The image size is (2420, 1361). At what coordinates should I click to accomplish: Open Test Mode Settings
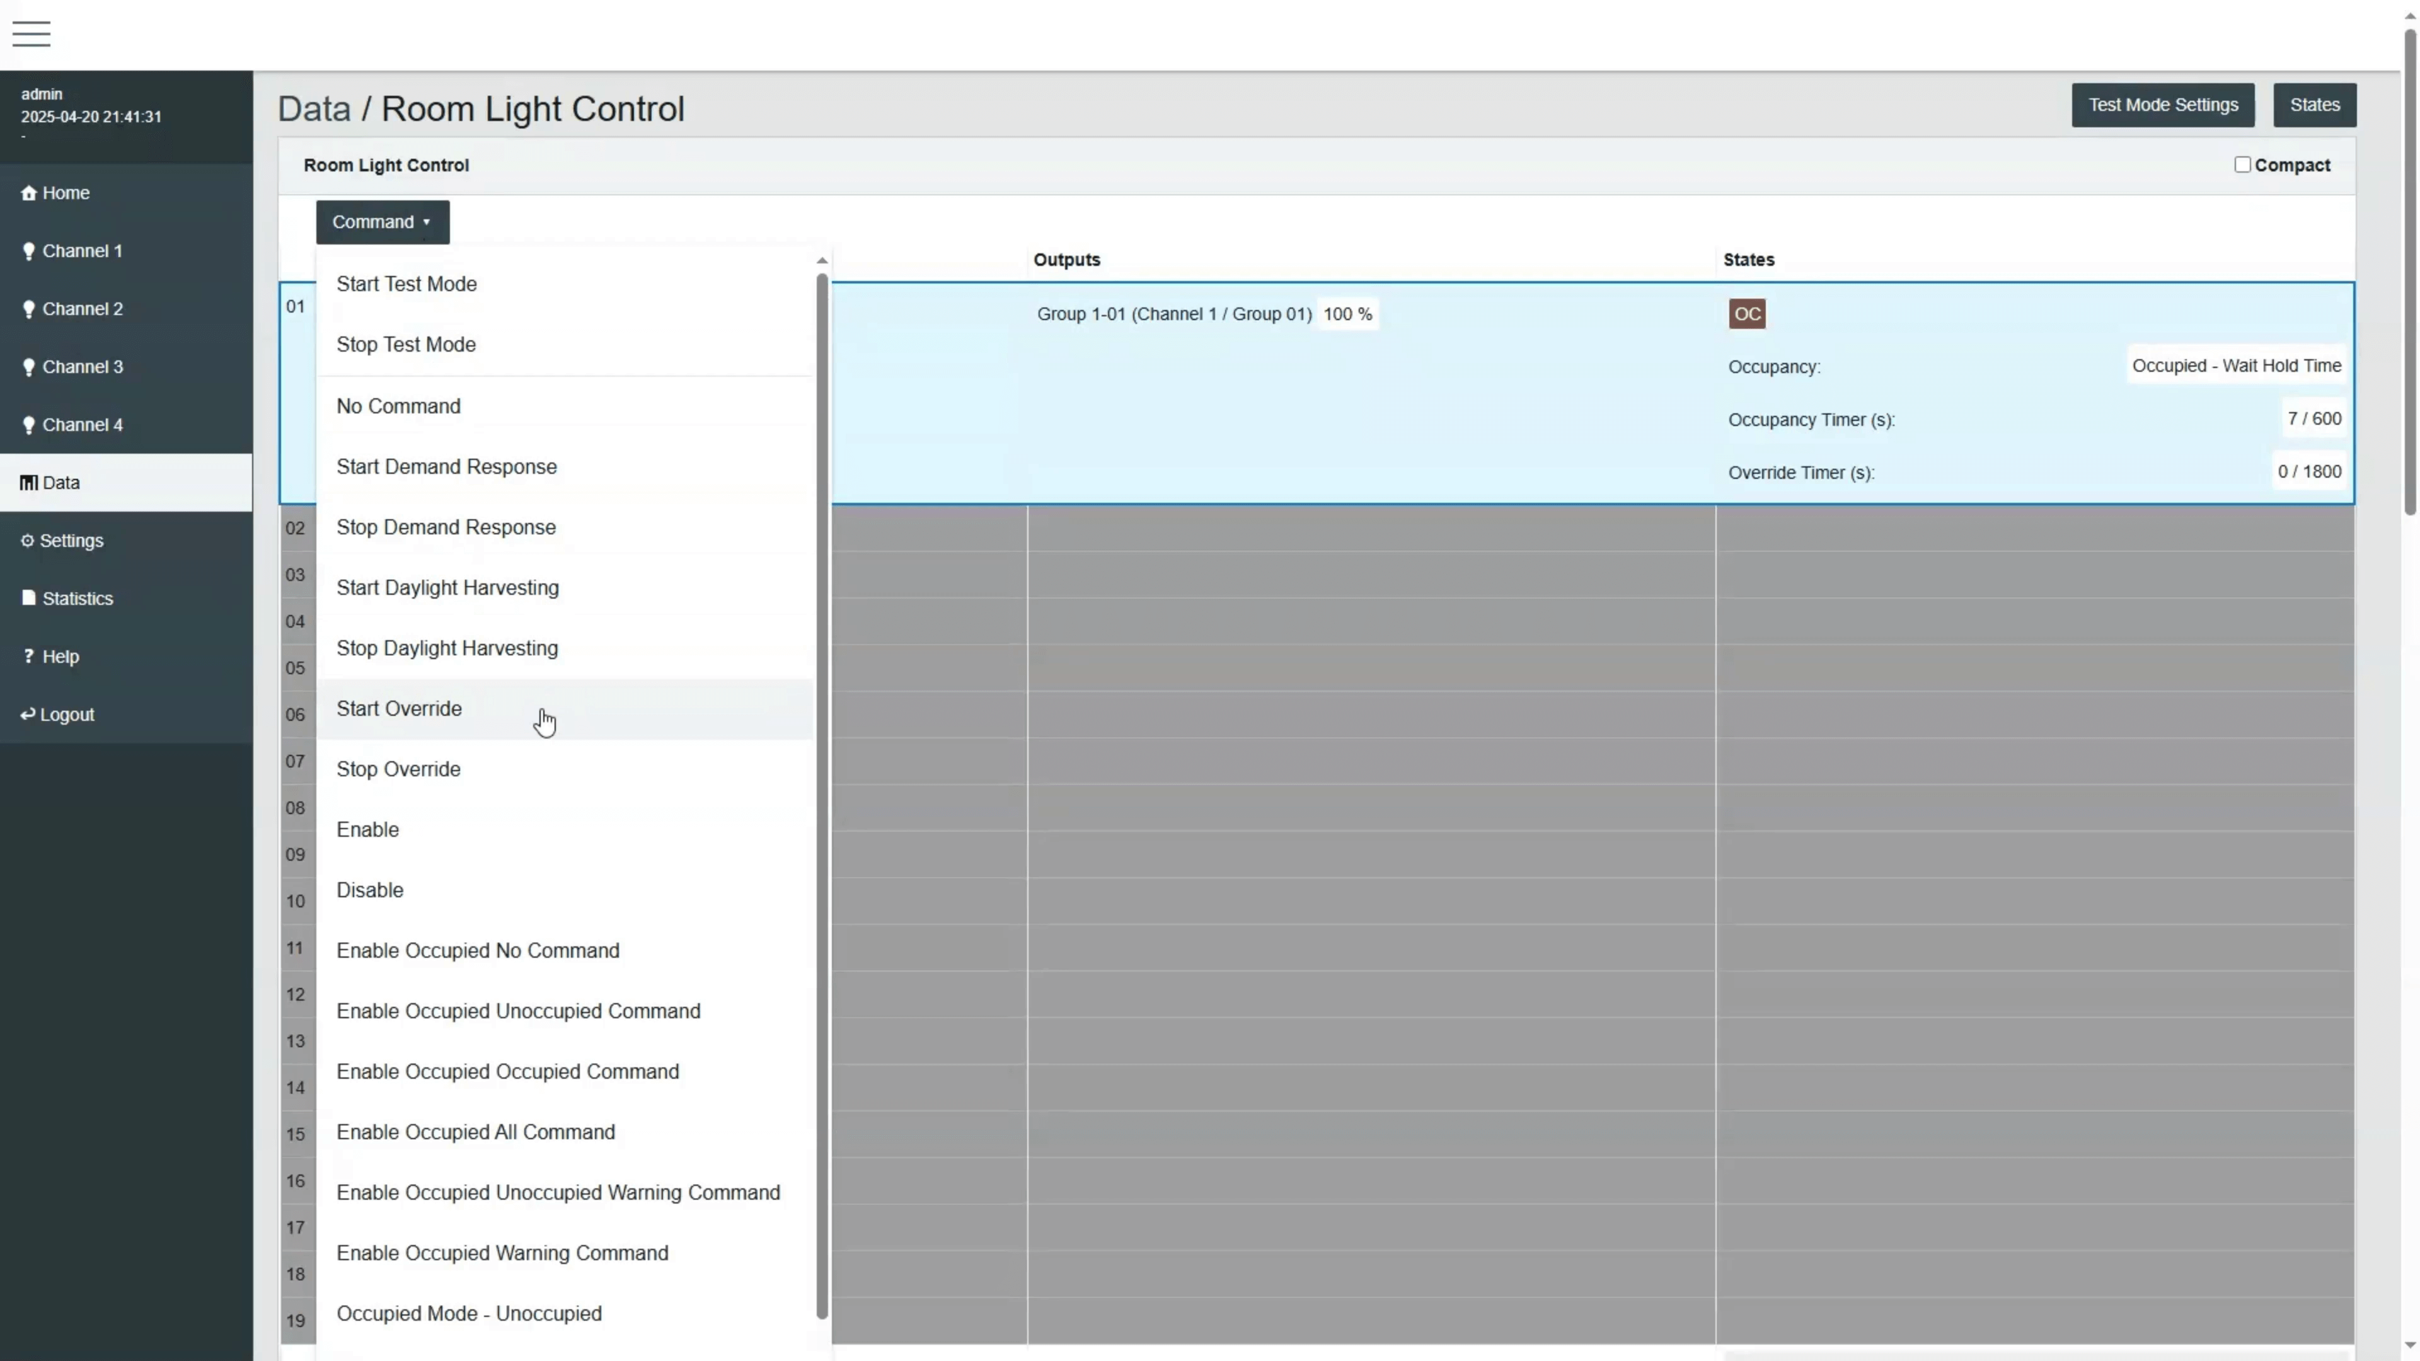2163,105
